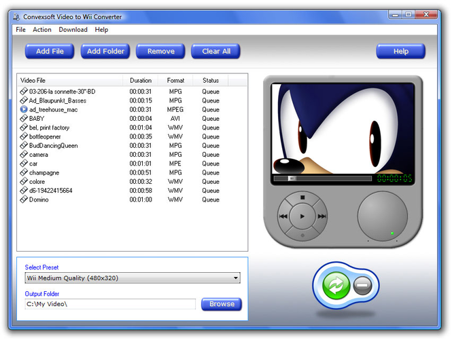Screen dimensions: 452x340
Task: Click the round grey volume knob
Action: (383, 216)
